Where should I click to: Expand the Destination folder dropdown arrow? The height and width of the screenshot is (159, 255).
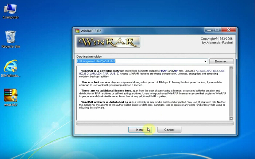point(205,61)
